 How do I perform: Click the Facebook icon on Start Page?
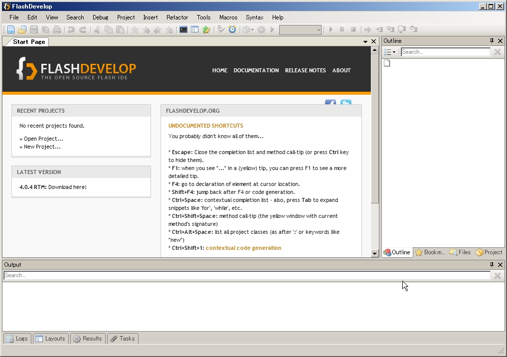[x=331, y=103]
